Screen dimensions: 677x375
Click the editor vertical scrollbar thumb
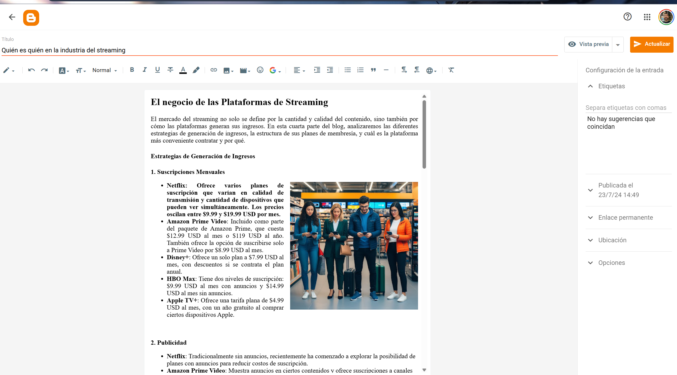point(424,134)
